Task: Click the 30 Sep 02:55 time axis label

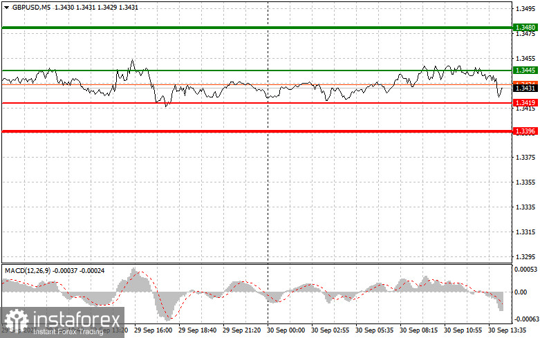Action: click(330, 330)
